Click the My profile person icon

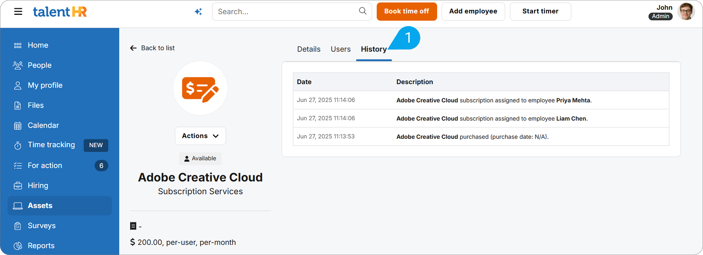pyautogui.click(x=18, y=86)
